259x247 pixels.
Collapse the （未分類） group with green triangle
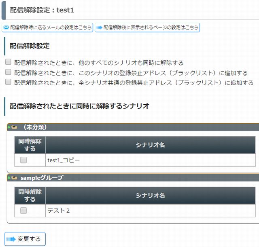9,127
